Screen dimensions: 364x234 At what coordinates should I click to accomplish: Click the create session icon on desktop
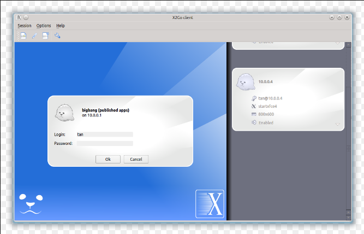click(45, 36)
